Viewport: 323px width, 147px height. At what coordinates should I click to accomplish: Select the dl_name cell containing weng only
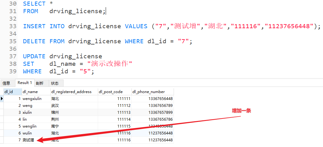pos(36,106)
